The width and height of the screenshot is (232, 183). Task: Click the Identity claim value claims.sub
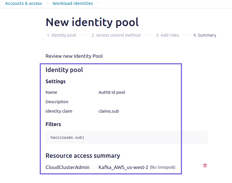click(x=108, y=111)
